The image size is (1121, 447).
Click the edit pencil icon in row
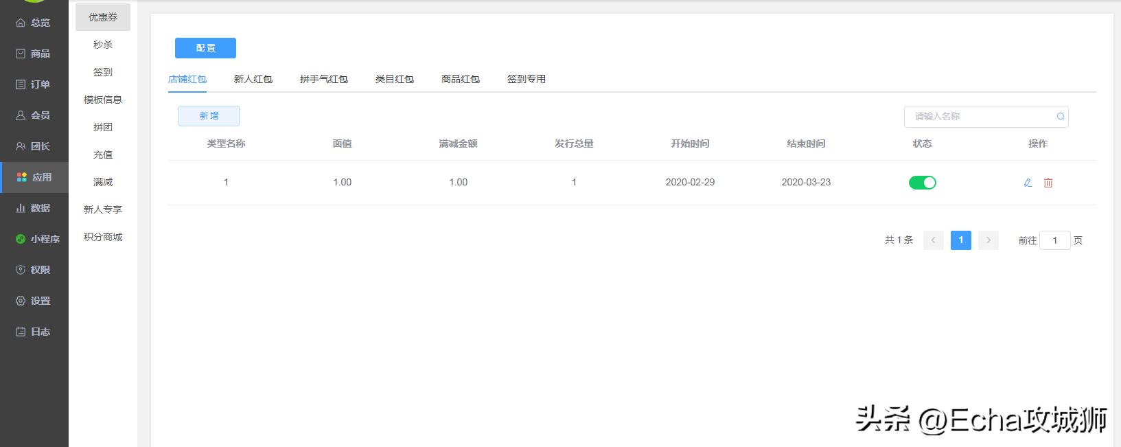point(1028,183)
